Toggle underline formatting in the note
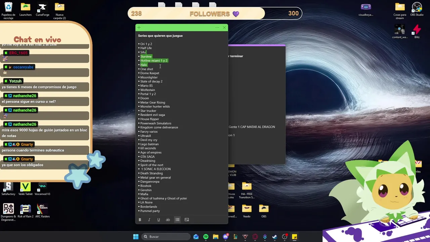The height and width of the screenshot is (242, 430). click(x=159, y=220)
